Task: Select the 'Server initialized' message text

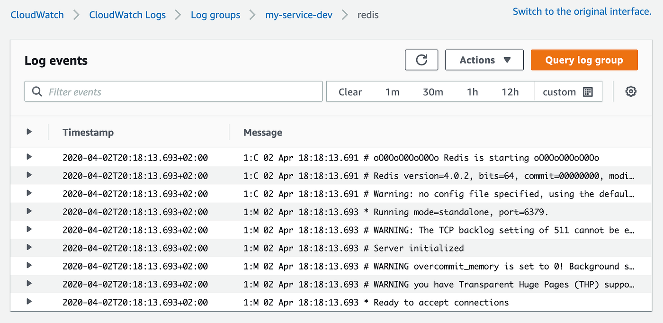Action: pos(354,248)
